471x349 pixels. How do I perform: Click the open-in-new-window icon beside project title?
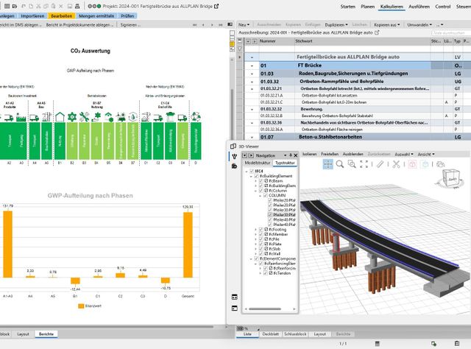tap(216, 6)
